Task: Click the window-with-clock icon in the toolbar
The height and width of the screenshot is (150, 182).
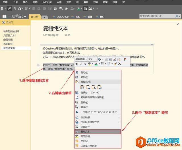Action: (61, 8)
